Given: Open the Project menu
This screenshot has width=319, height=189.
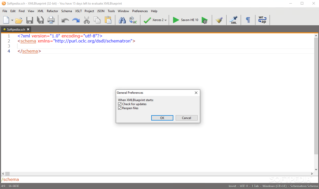Looking at the screenshot, I should coord(89,11).
